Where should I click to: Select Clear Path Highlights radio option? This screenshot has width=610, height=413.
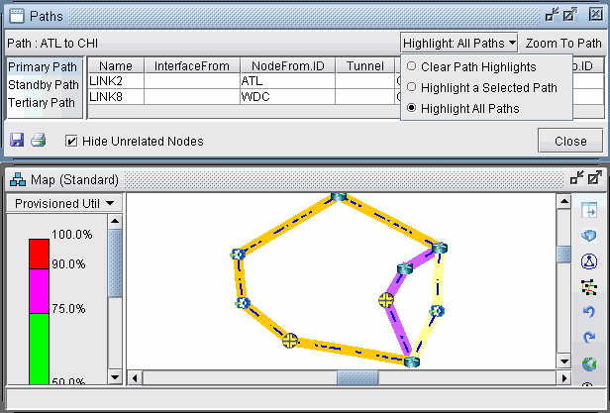click(411, 66)
